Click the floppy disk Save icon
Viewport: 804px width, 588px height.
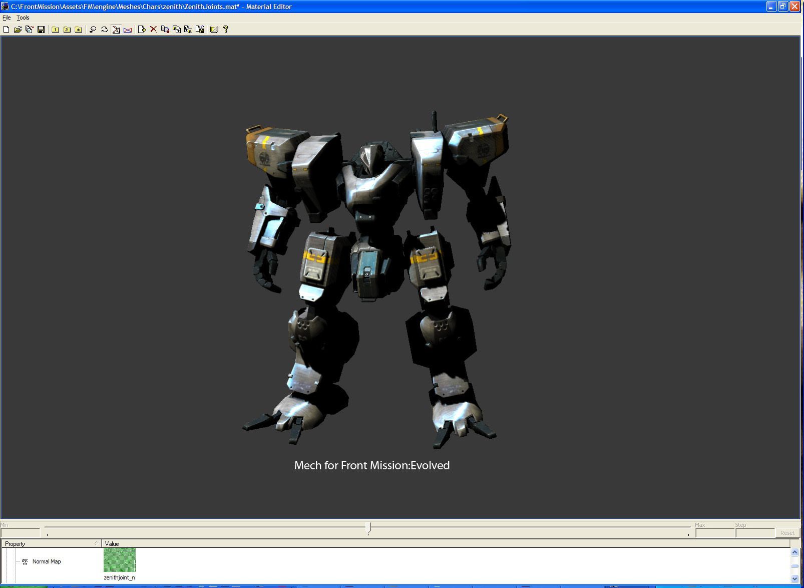pyautogui.click(x=41, y=30)
